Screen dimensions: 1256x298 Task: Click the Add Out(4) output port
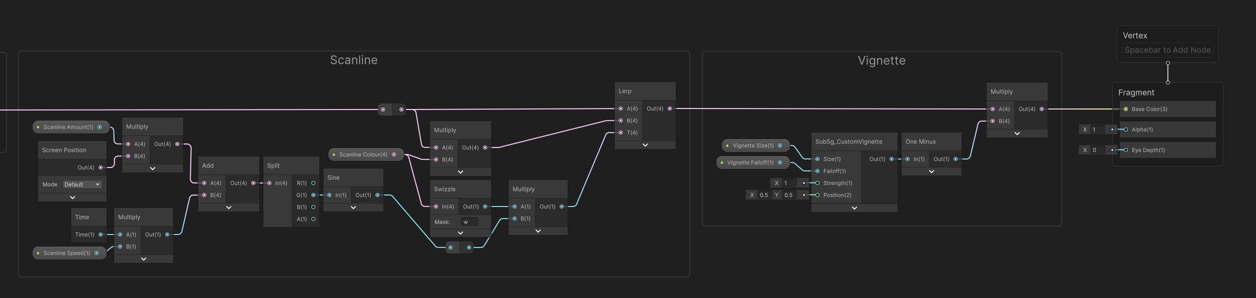[253, 183]
